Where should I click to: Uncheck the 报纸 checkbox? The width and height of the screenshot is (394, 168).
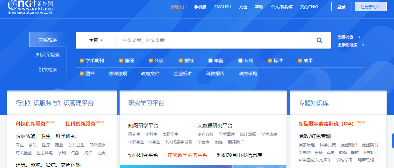pos(181,61)
